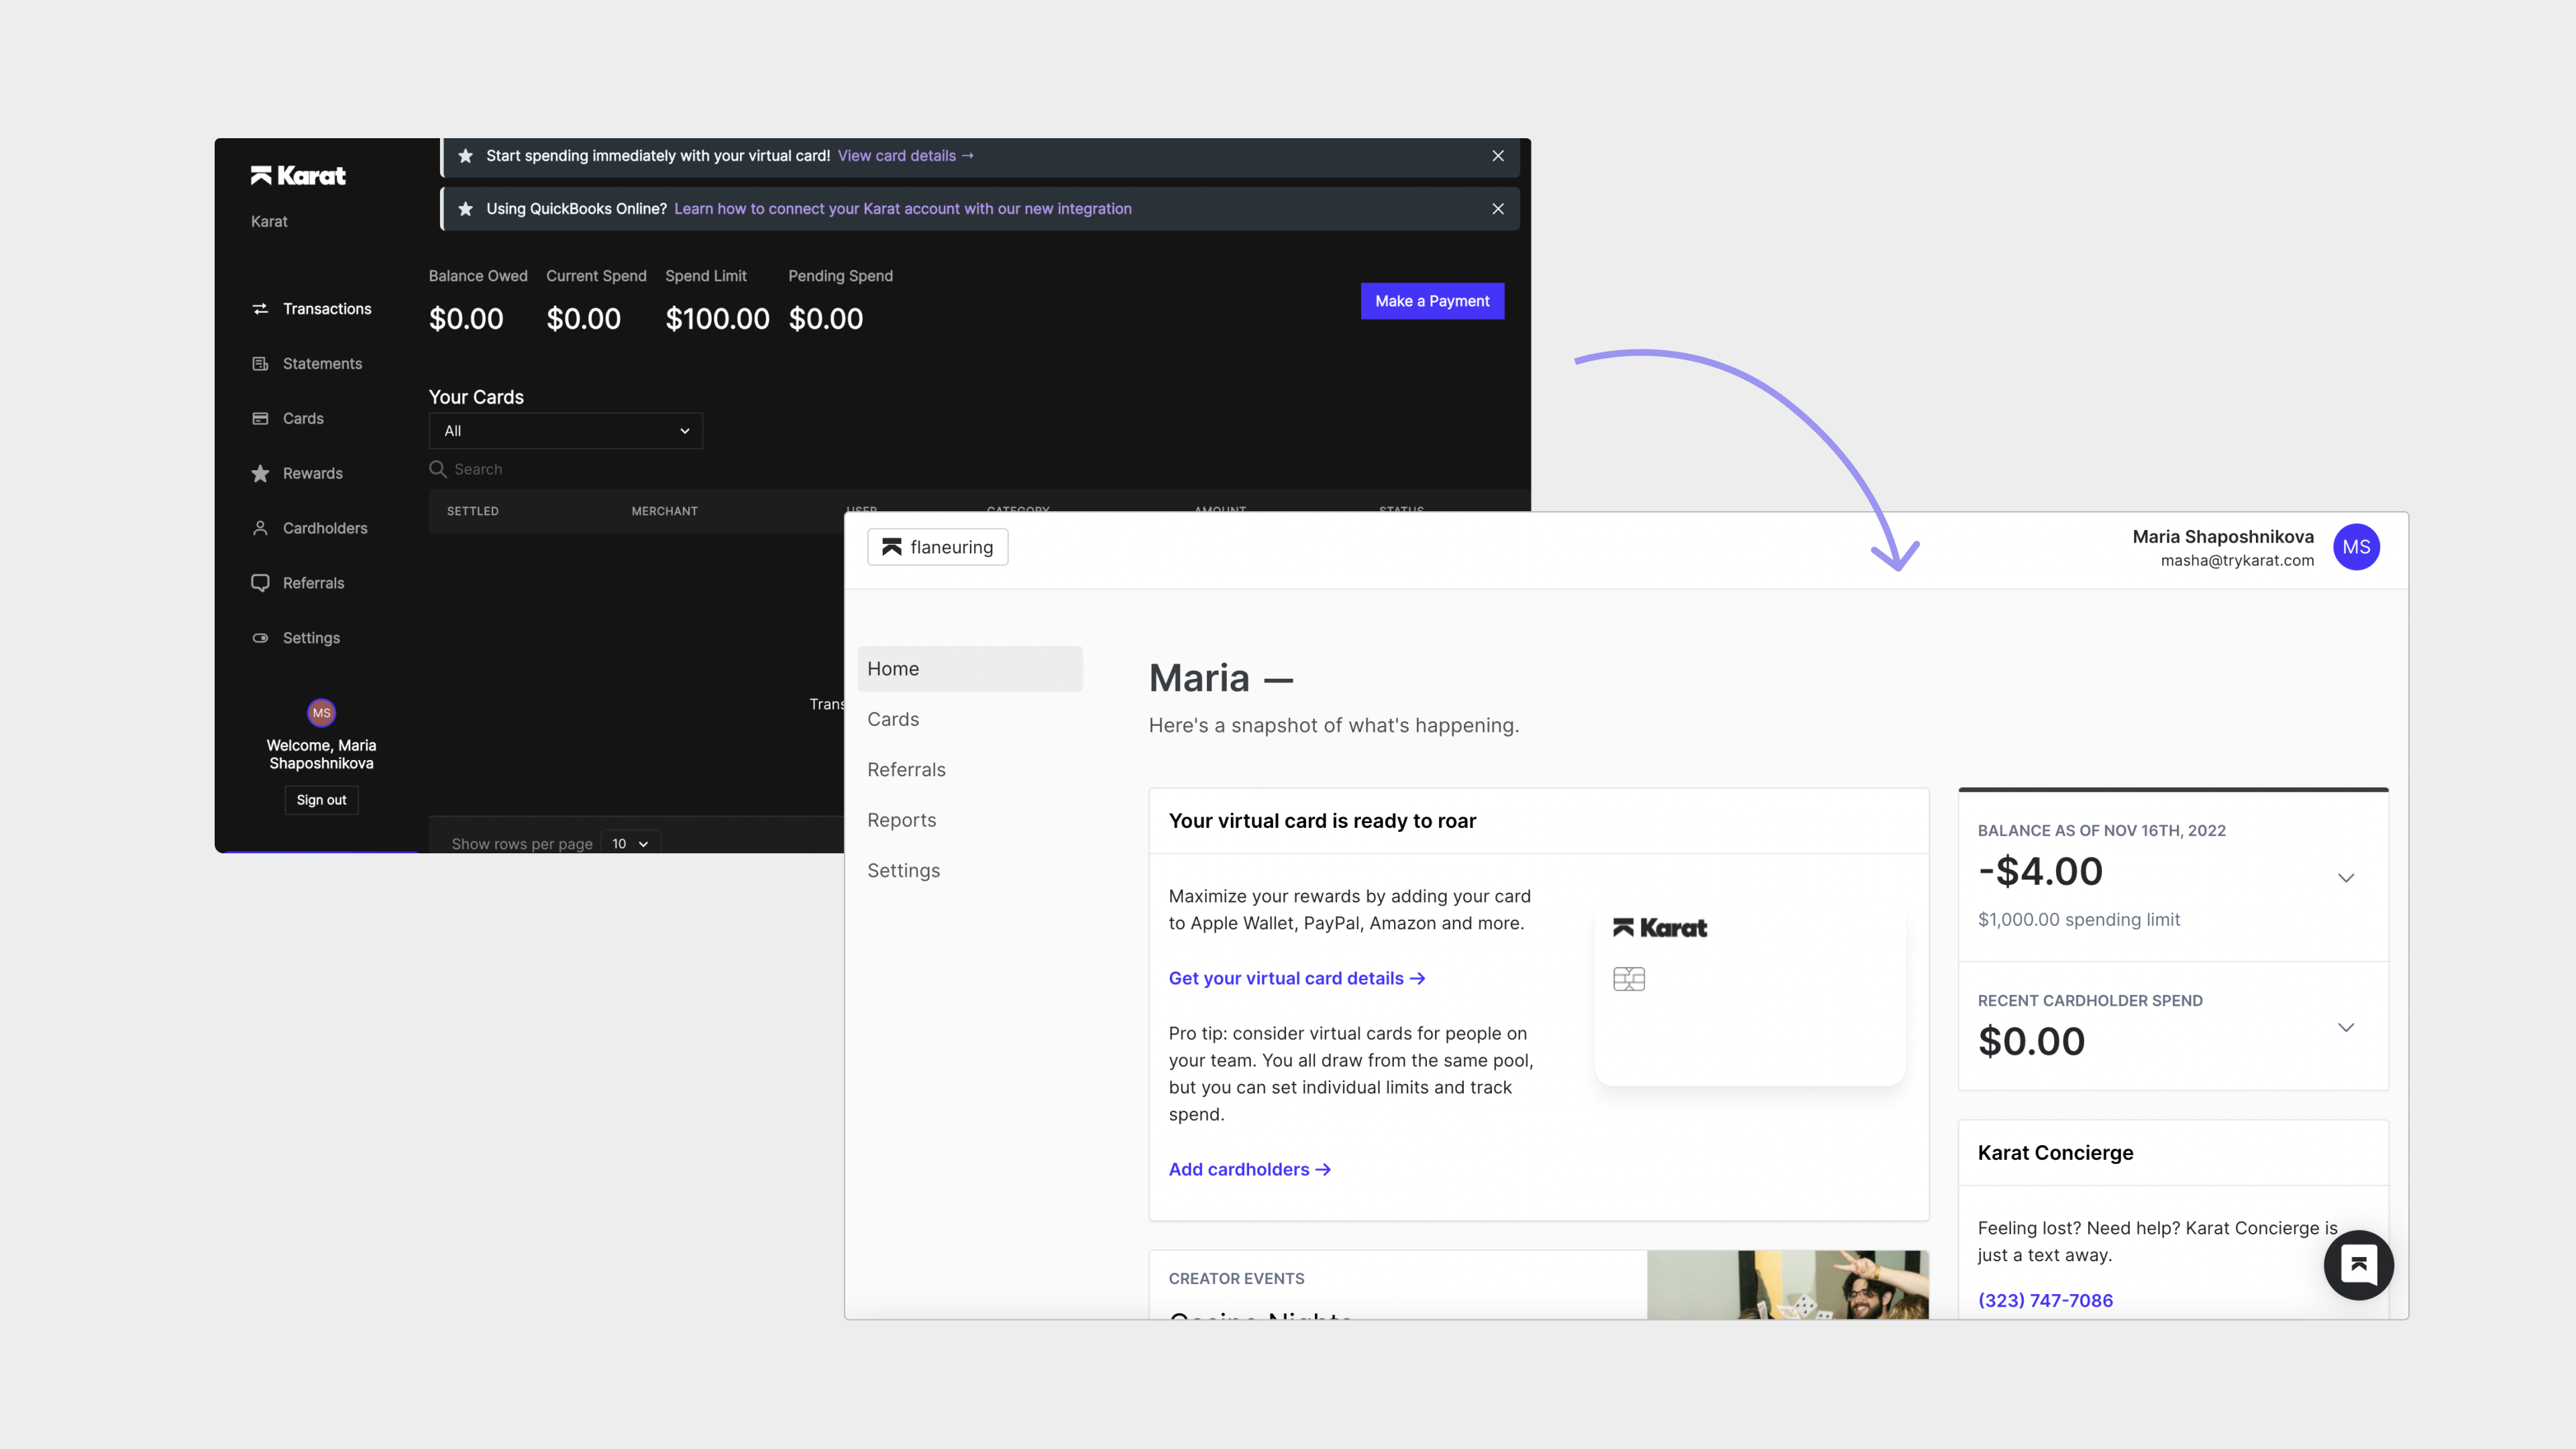Click the Referrals chat bubble icon
This screenshot has height=1449, width=2576.
point(260,583)
